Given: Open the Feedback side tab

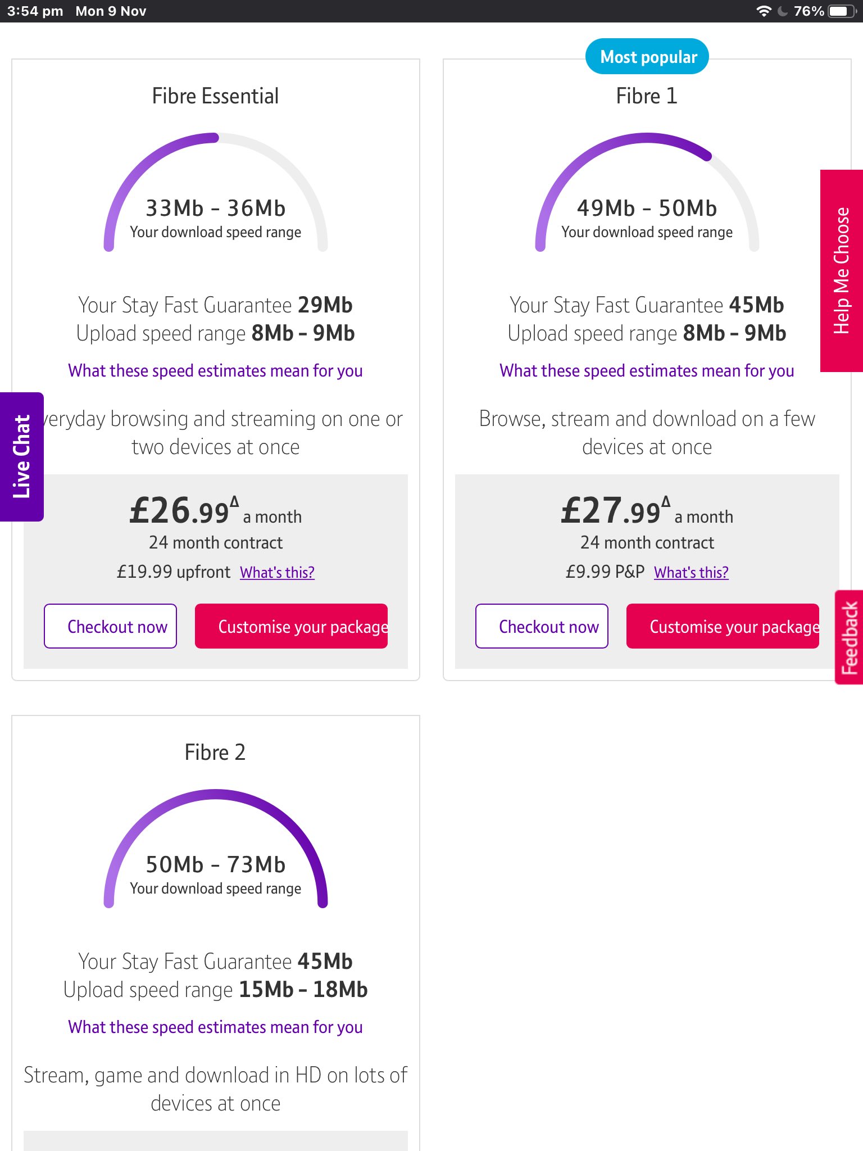Looking at the screenshot, I should (x=849, y=637).
